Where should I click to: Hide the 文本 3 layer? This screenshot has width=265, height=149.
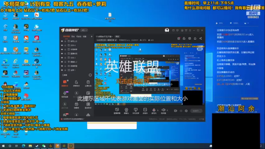pos(62,58)
